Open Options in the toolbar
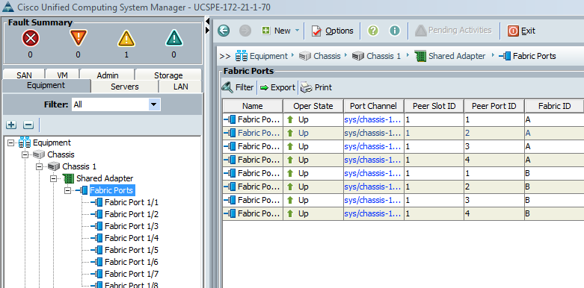This screenshot has width=584, height=288. pos(332,31)
